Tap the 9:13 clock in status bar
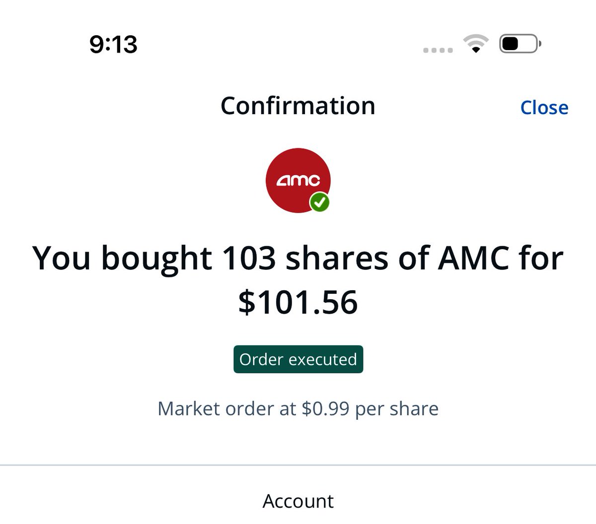596x524 pixels. (x=113, y=44)
